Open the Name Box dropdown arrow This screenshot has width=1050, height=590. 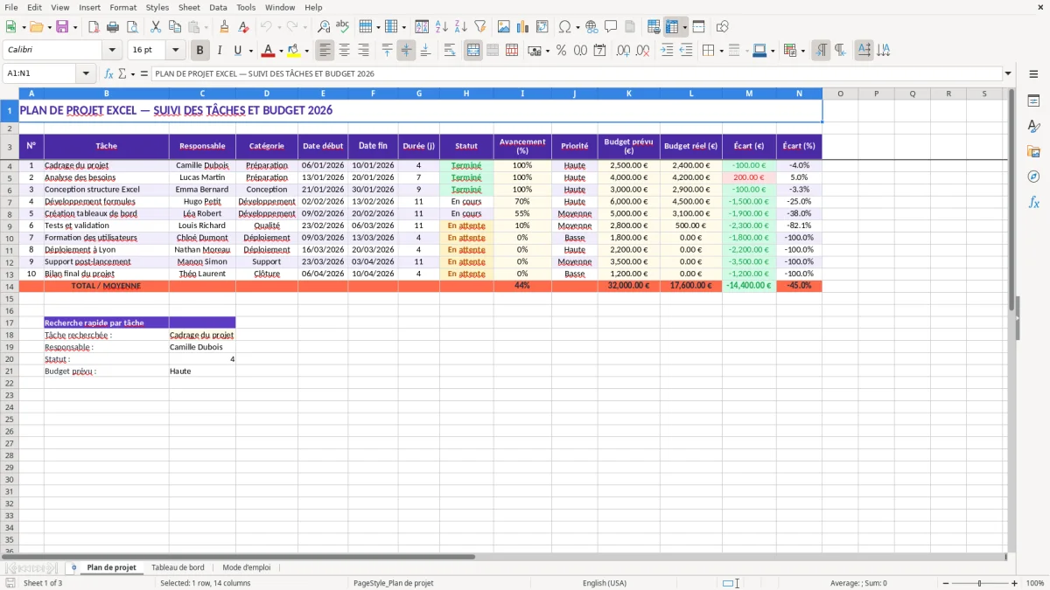[85, 74]
